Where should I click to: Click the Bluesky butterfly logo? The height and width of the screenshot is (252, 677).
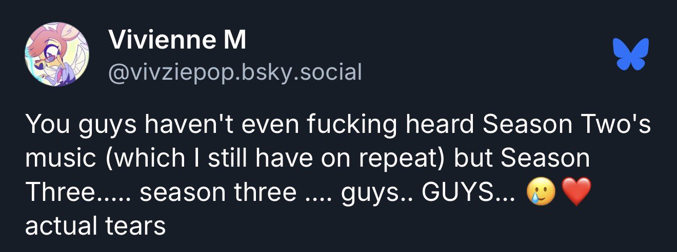coord(630,54)
